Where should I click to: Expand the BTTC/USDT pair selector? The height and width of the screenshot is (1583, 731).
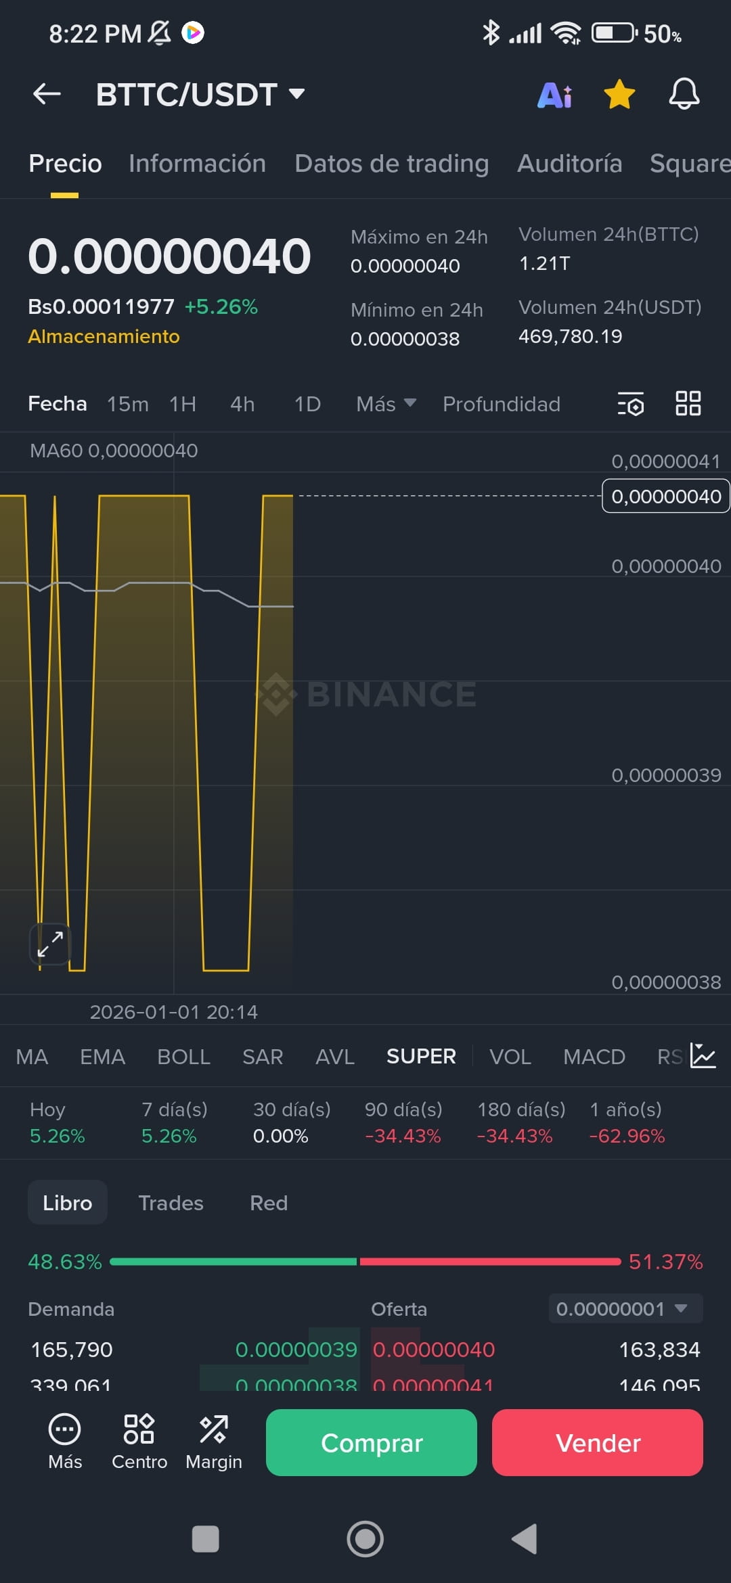(x=200, y=94)
